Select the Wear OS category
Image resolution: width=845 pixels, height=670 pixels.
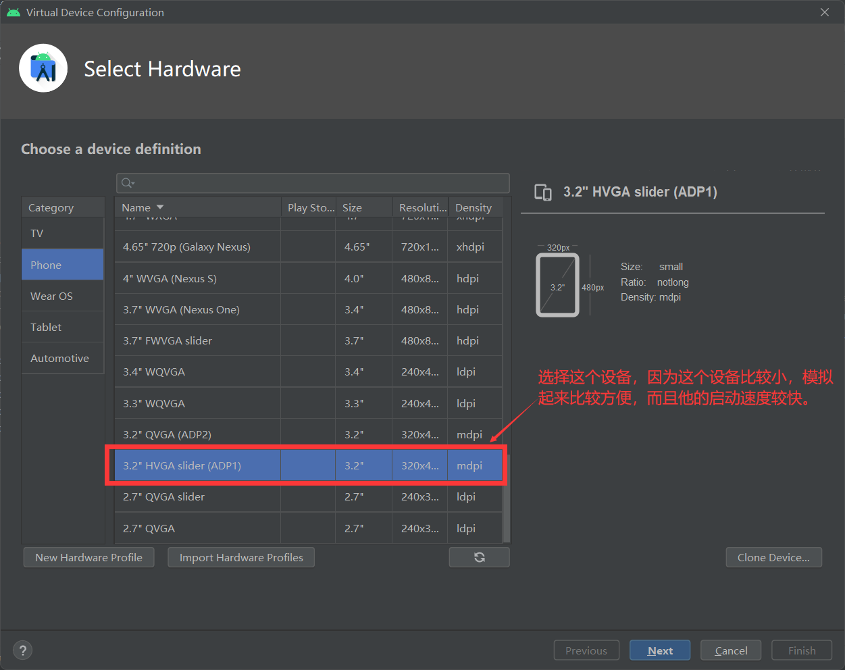[63, 296]
